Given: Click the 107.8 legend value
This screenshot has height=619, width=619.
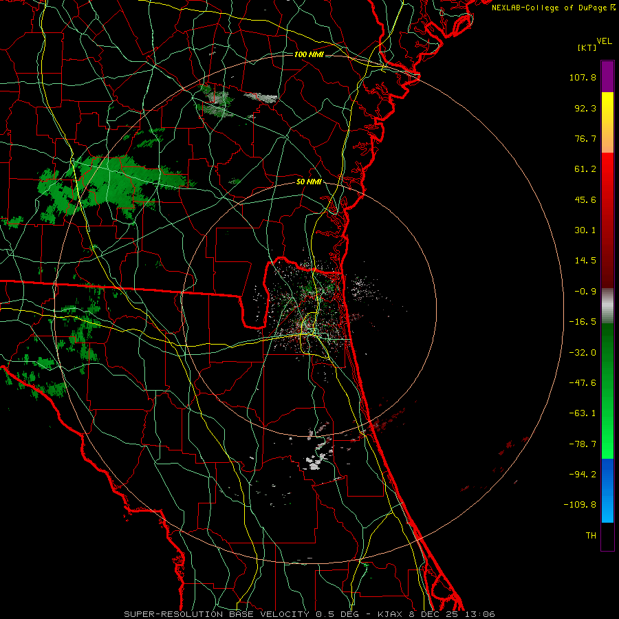Looking at the screenshot, I should (583, 77).
